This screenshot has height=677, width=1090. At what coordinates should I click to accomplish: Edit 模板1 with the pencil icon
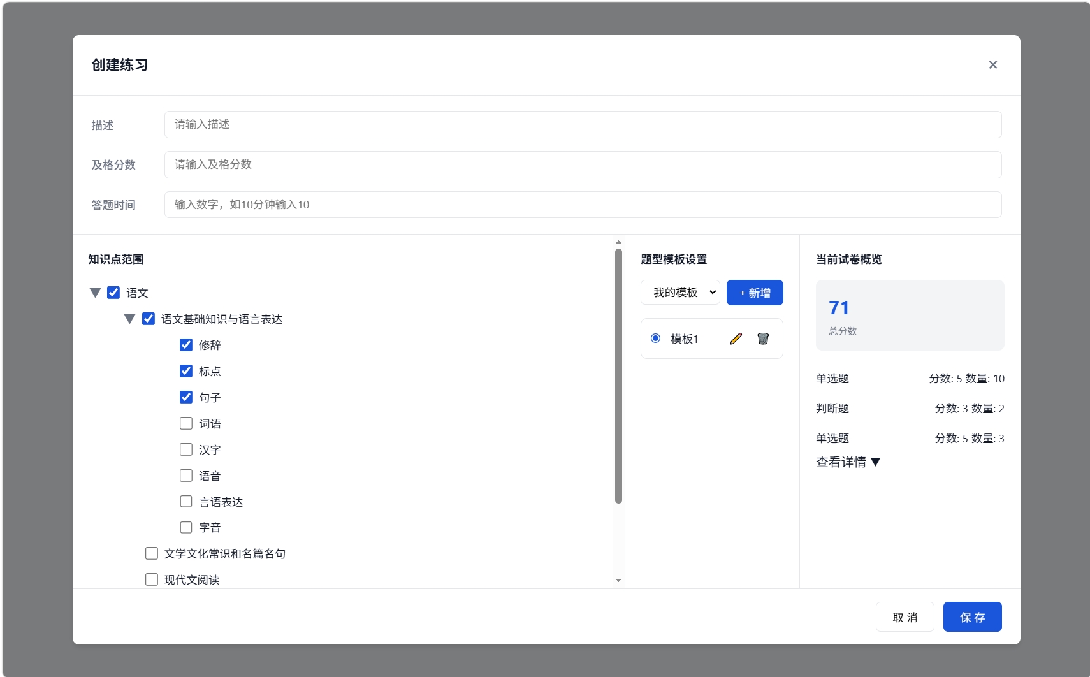[x=736, y=338]
